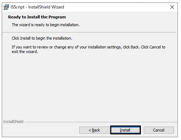
Task: Click the Install button to begin installation
Action: [x=125, y=130]
